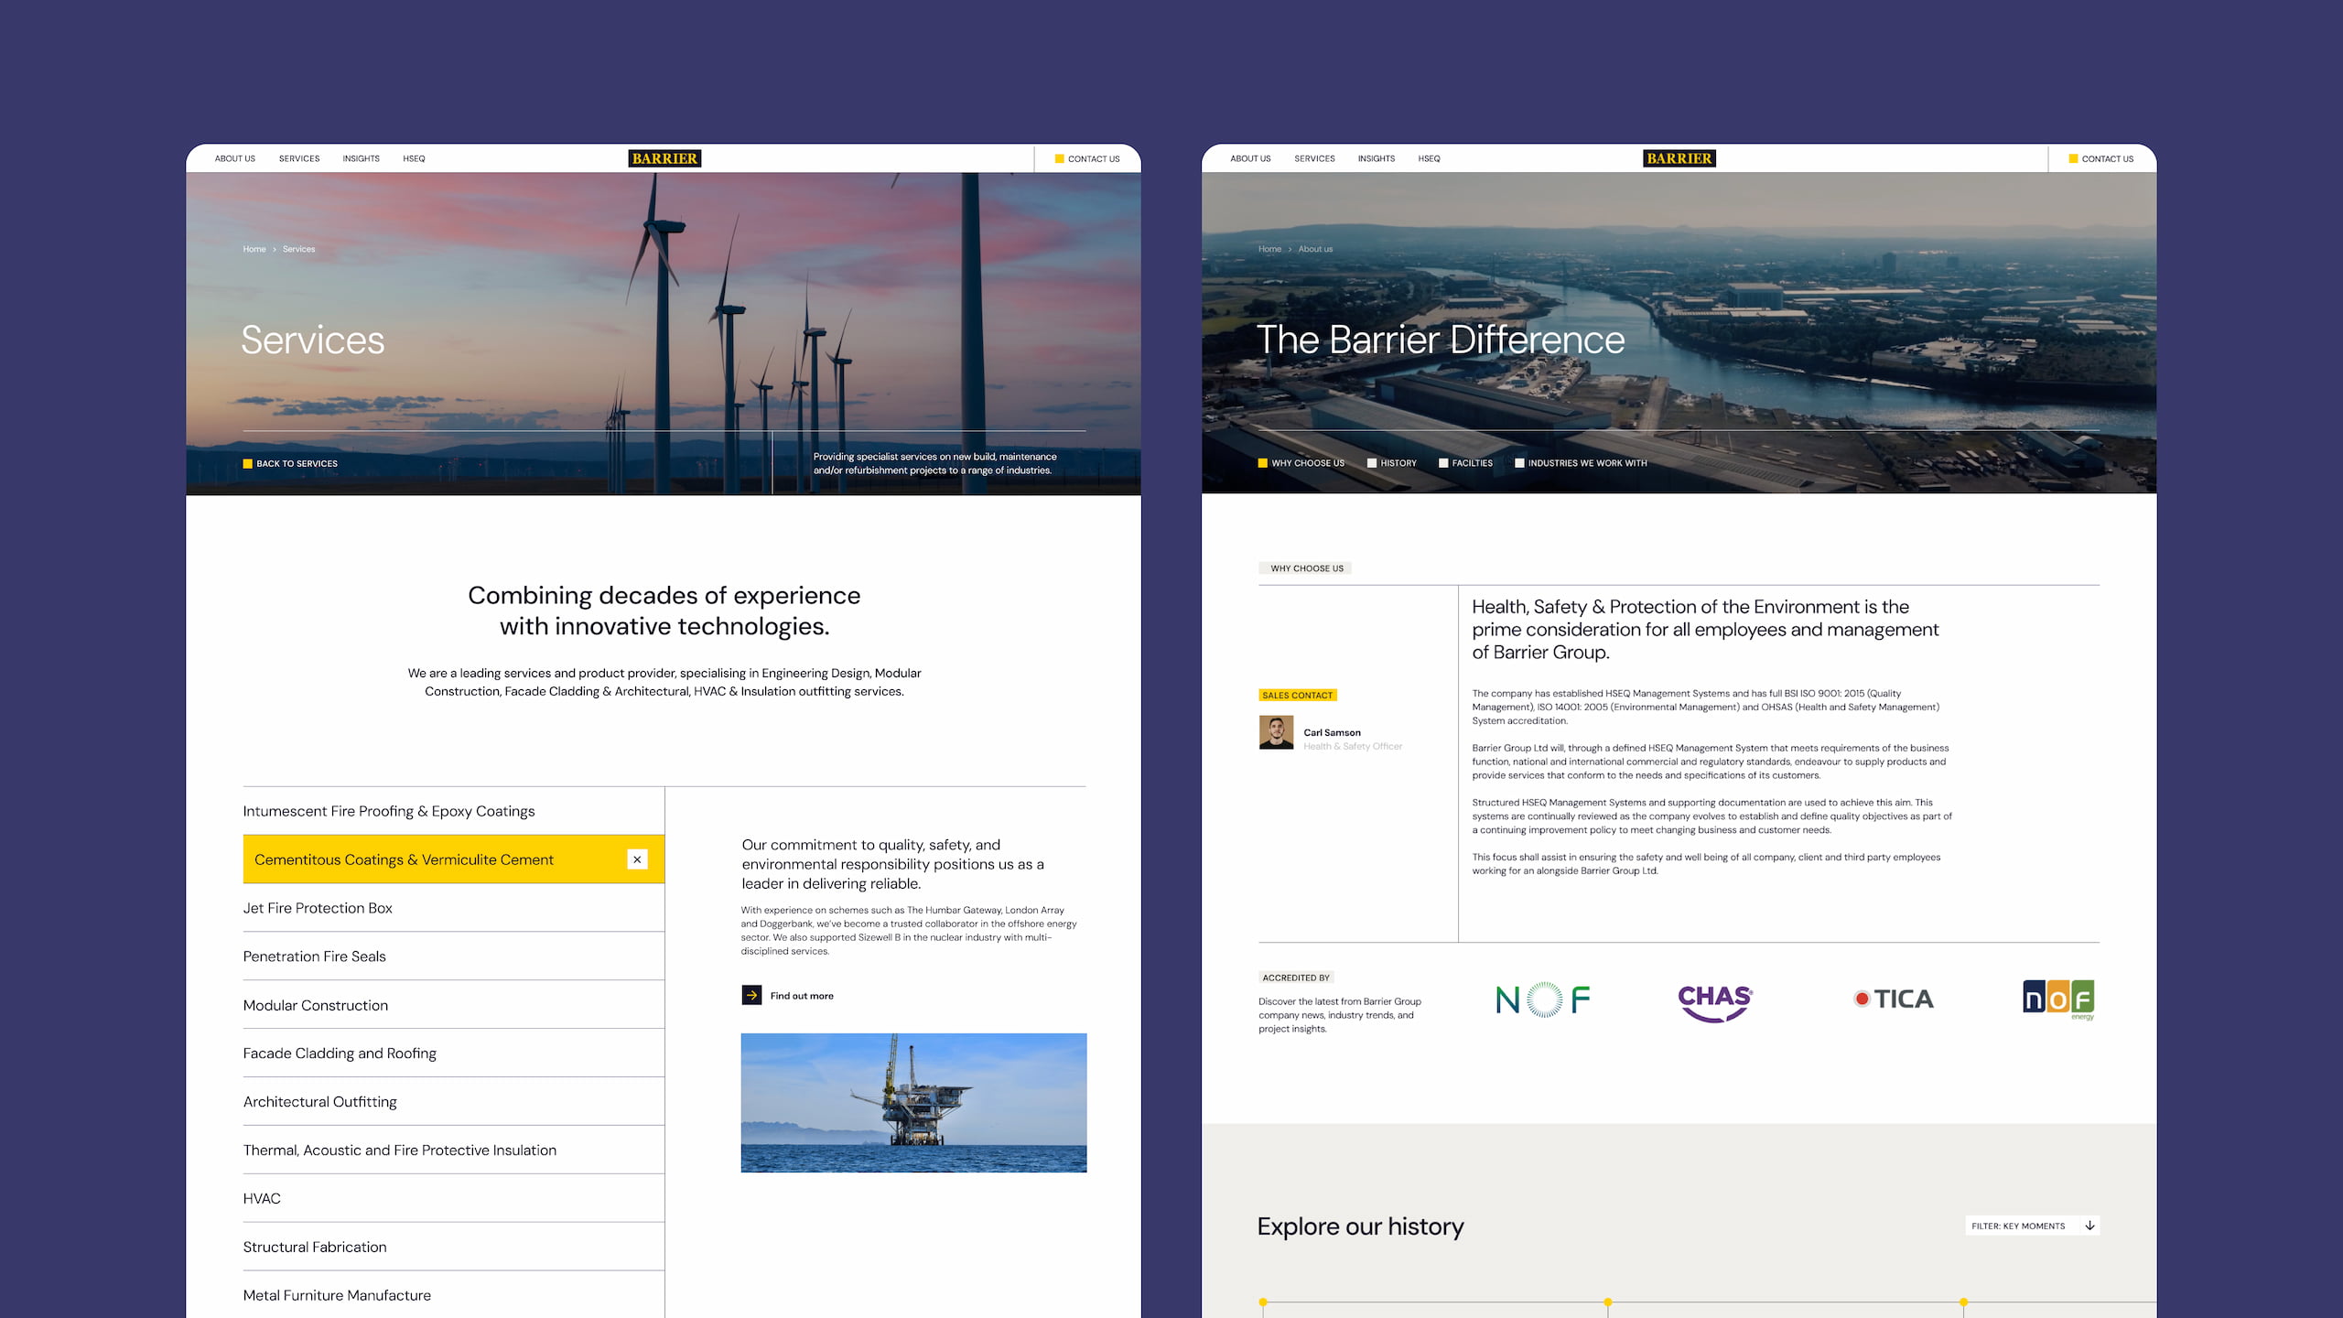Click the CHAS accreditation logo
The height and width of the screenshot is (1318, 2343).
[1714, 1001]
